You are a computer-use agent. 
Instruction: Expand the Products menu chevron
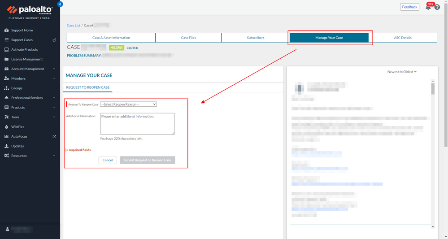(x=54, y=107)
